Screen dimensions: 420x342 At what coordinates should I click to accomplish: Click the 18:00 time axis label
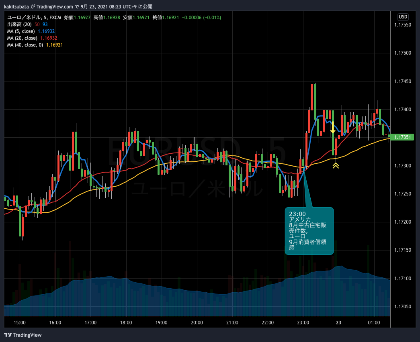[x=126, y=322]
